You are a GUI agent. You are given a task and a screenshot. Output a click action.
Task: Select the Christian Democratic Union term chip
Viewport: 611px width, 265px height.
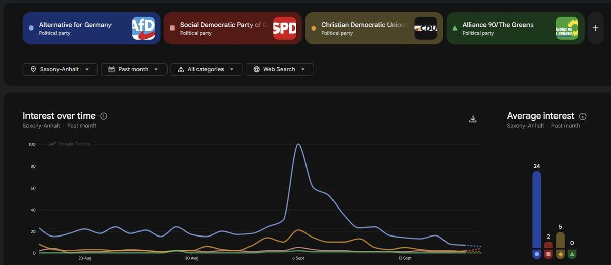(374, 28)
